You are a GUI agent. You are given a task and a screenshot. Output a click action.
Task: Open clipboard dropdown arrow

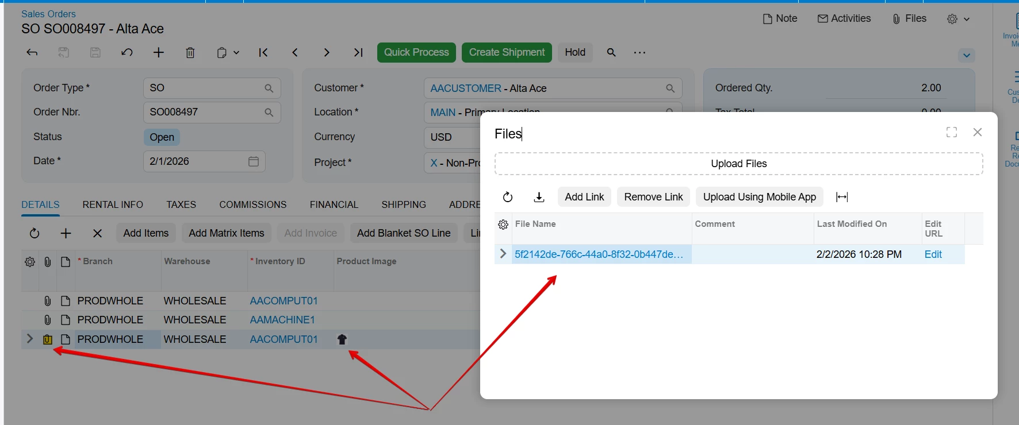[x=236, y=52]
